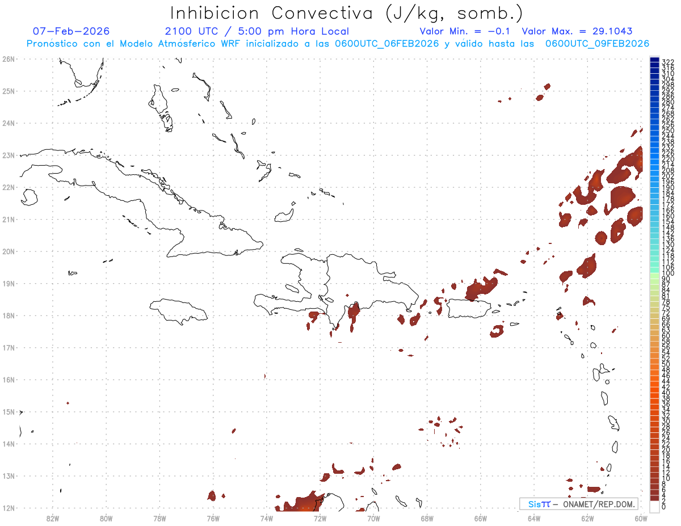The width and height of the screenshot is (681, 526).
Task: Click the "76W" longitude label
Action: coord(213,518)
